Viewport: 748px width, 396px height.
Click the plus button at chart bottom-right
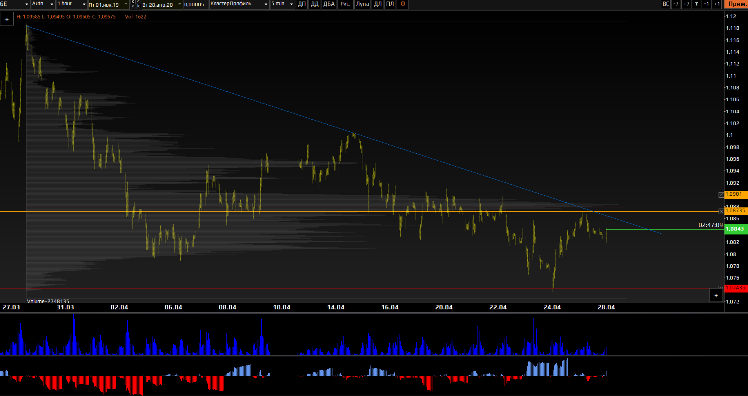point(716,296)
